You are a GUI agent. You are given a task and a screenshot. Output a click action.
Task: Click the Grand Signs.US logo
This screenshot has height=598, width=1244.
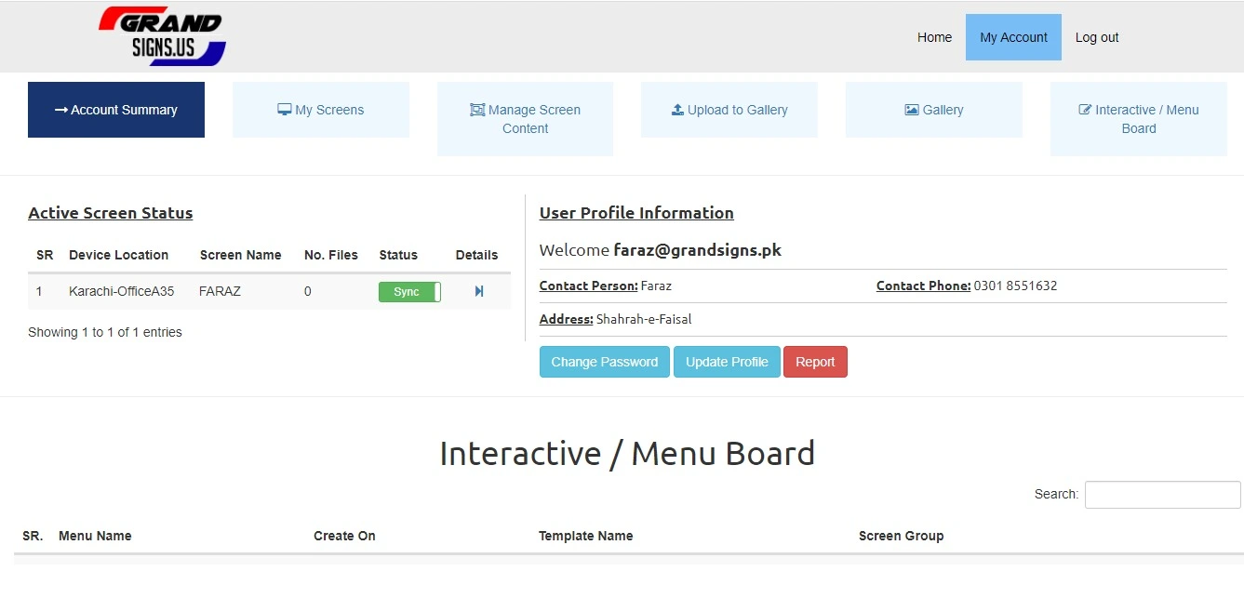click(162, 36)
